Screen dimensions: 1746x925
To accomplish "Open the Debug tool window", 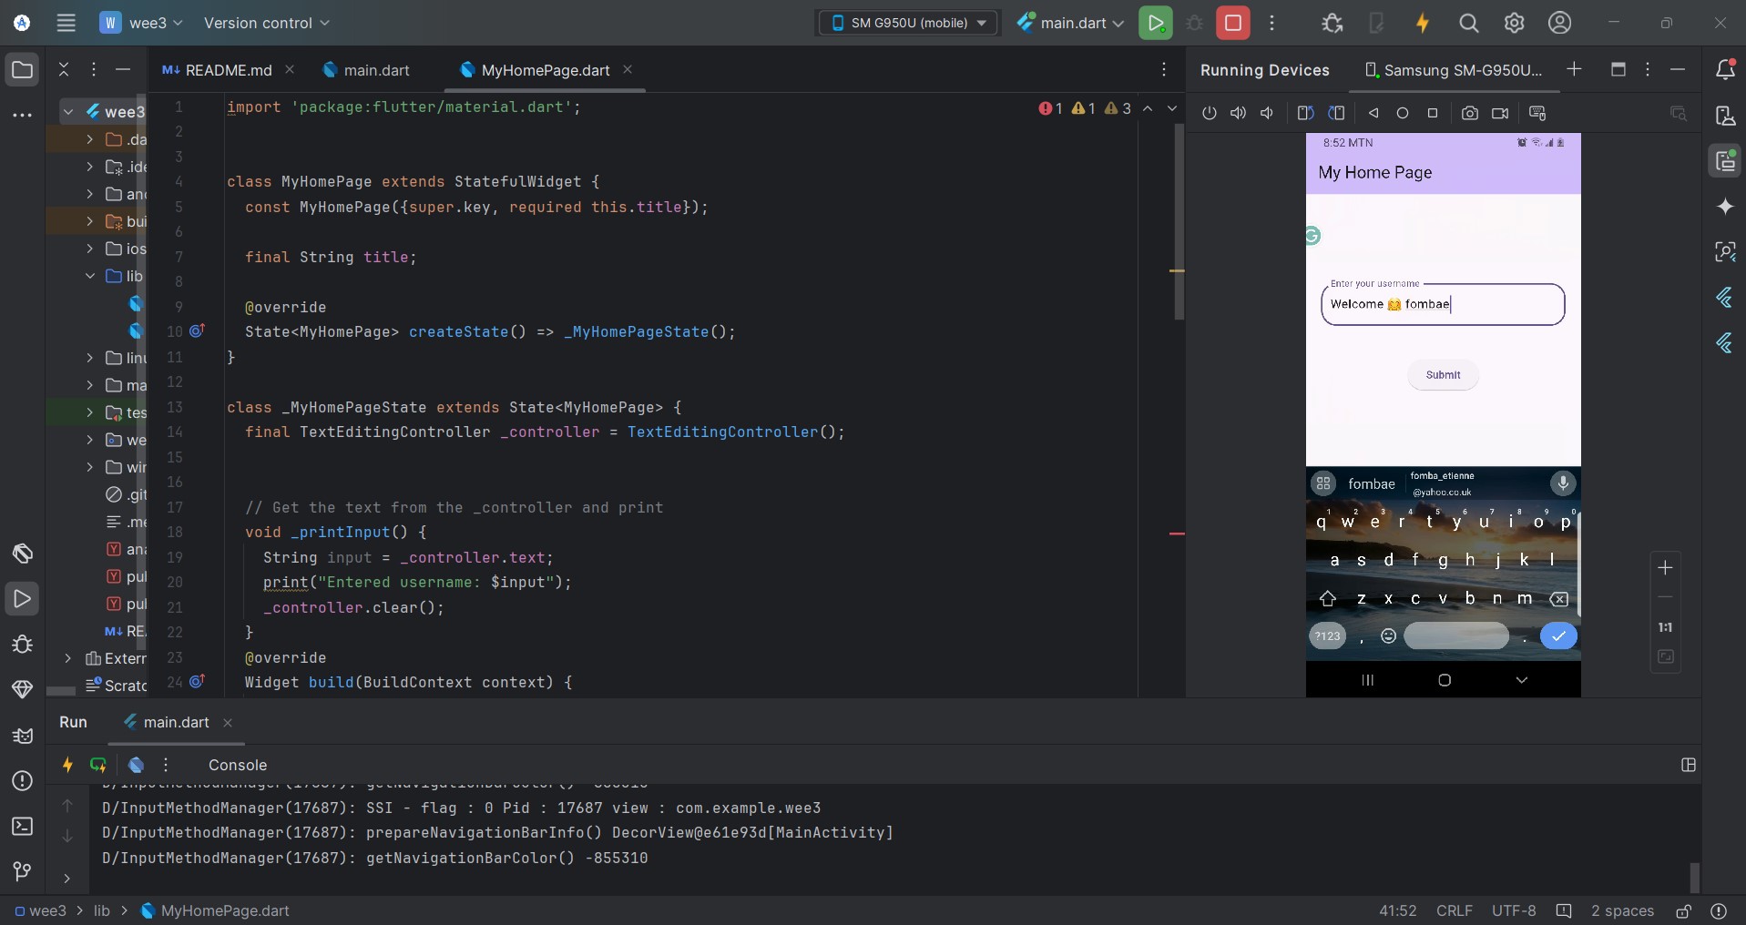I will (x=22, y=644).
